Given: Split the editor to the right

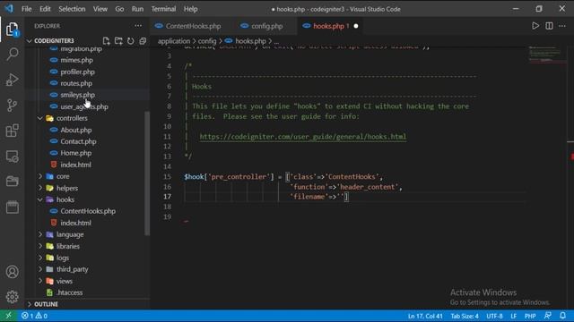Looking at the screenshot, I should point(549,26).
